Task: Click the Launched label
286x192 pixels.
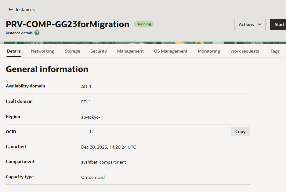Action: (16, 146)
